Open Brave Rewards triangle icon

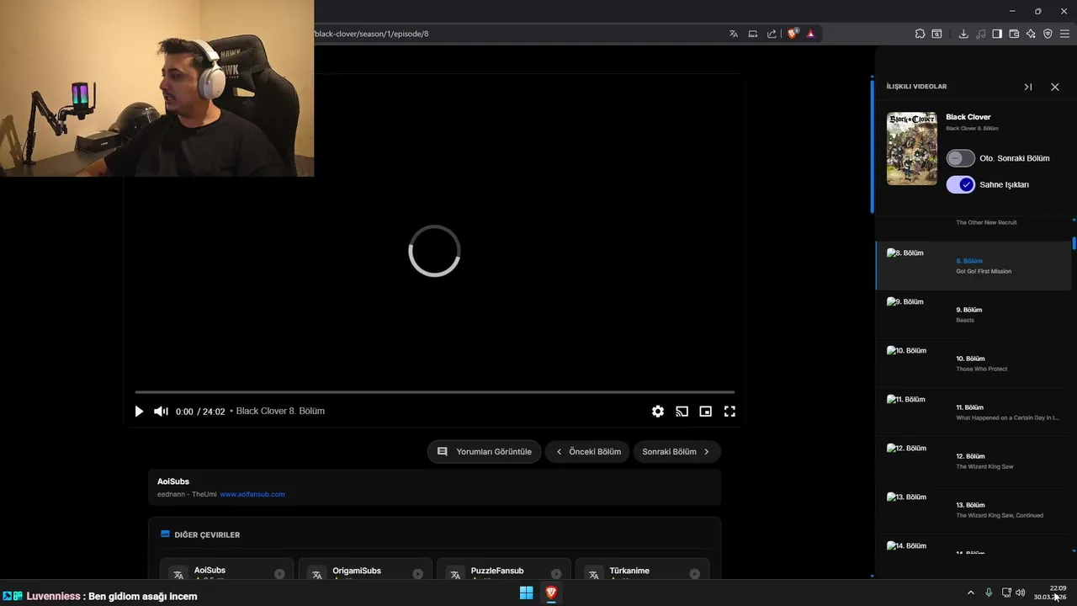coord(810,34)
